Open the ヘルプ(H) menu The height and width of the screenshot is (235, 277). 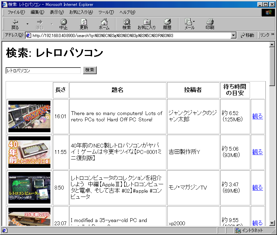pos(127,12)
